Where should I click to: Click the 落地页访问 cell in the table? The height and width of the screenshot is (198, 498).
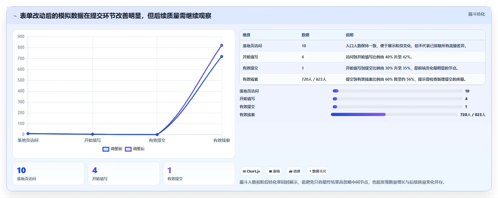coord(252,46)
